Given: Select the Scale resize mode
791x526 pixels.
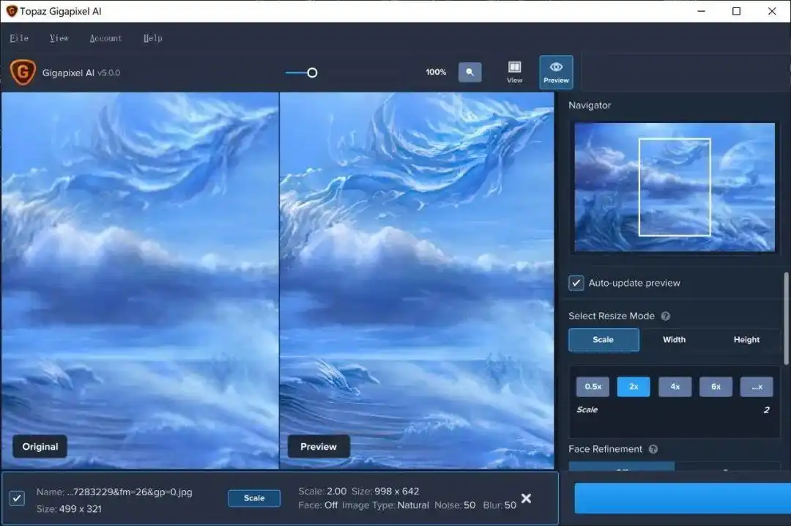Looking at the screenshot, I should 604,340.
